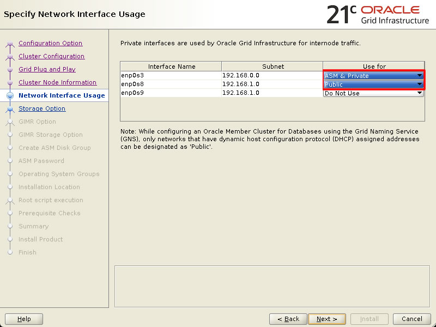Click the 192.168.1.0 subnet cell for enp0s9
The width and height of the screenshot is (436, 327).
tap(272, 93)
